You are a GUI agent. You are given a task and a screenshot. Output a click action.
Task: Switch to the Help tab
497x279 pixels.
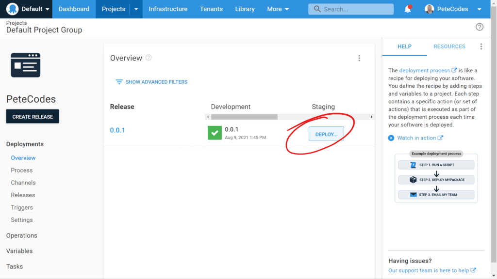pyautogui.click(x=404, y=46)
